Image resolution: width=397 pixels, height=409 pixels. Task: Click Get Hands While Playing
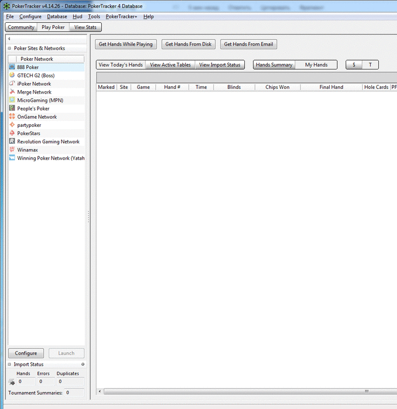(126, 44)
